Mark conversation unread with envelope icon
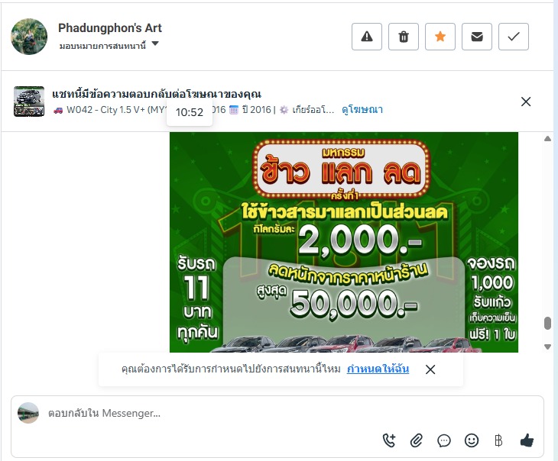Screen dimensions: 558x461 pos(477,37)
